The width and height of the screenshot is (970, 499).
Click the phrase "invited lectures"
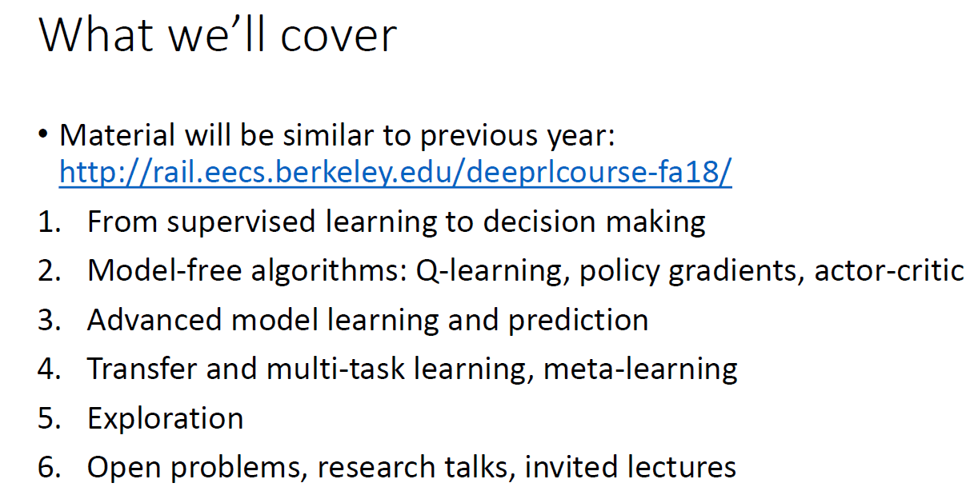tap(630, 467)
